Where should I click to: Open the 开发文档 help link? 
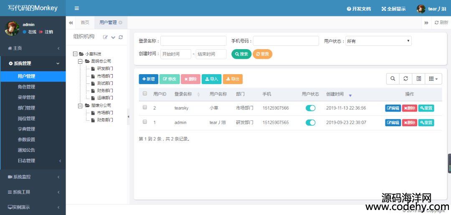[x=359, y=9]
